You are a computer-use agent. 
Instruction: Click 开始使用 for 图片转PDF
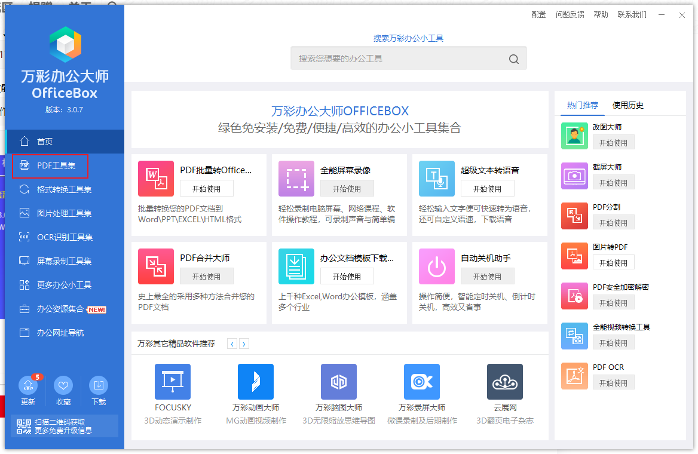[613, 263]
